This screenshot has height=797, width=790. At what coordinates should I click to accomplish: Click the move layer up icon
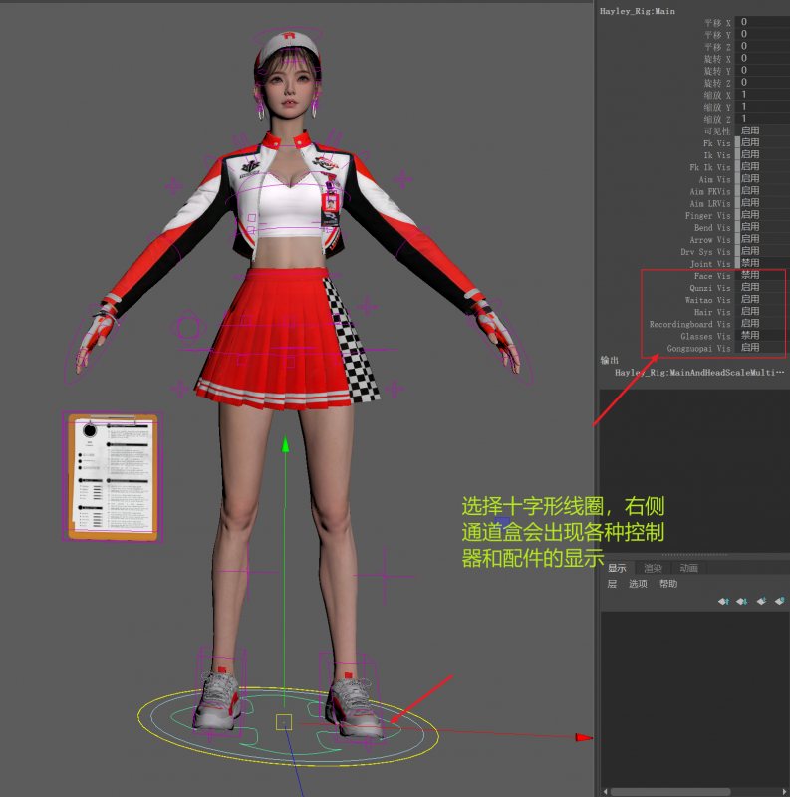(723, 602)
